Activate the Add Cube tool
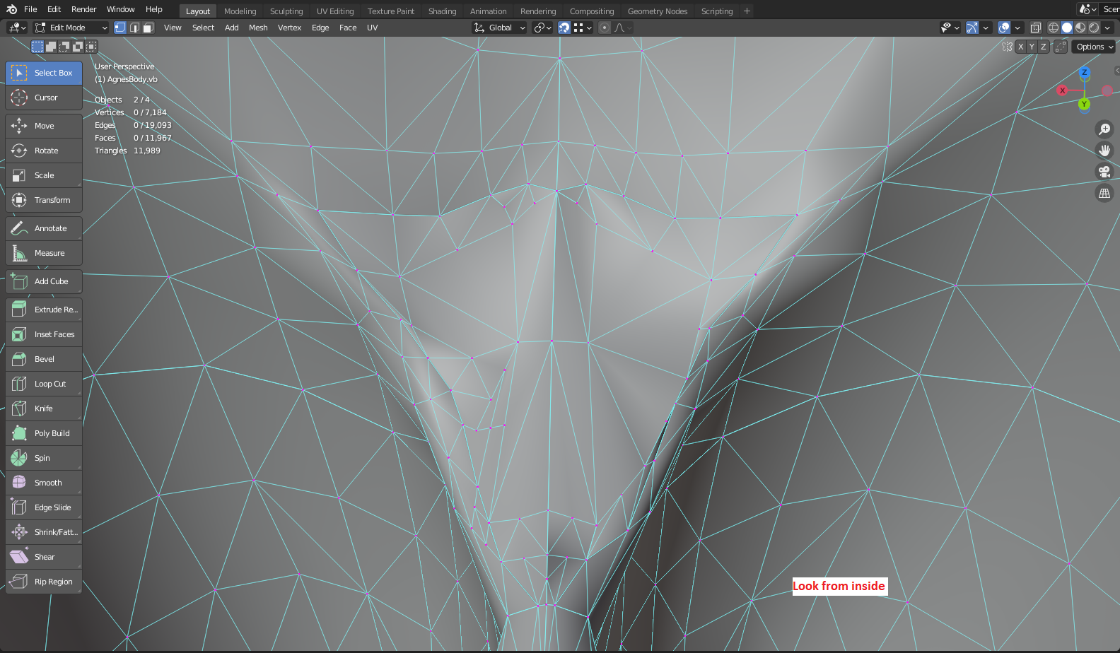Image resolution: width=1120 pixels, height=653 pixels. click(44, 281)
